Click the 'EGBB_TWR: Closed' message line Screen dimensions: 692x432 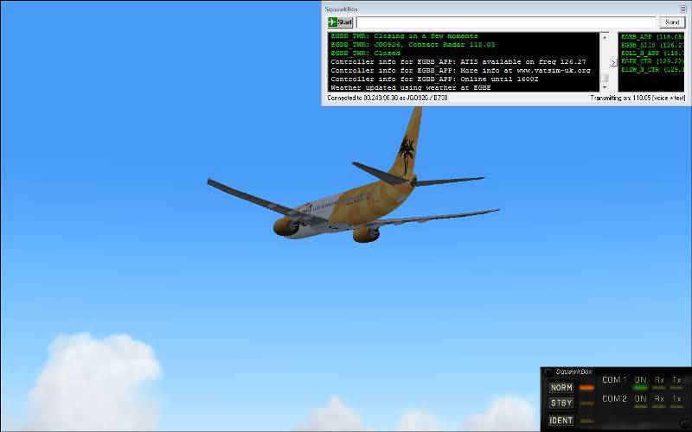click(x=365, y=53)
